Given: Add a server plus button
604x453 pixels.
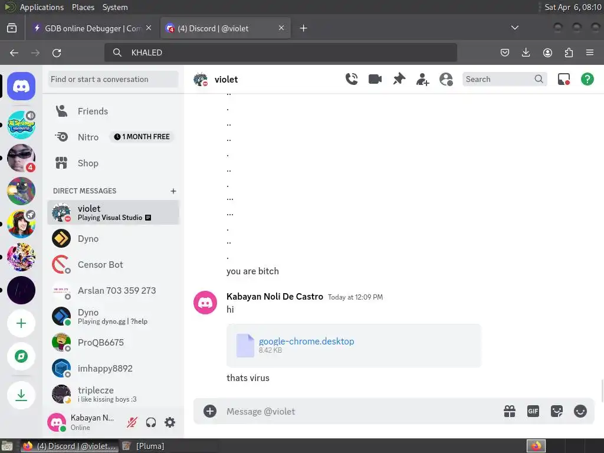Looking at the screenshot, I should click(21, 323).
